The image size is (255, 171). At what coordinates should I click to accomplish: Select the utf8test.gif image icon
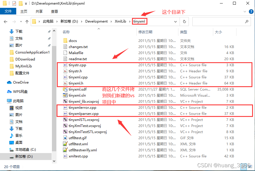pos(65,138)
